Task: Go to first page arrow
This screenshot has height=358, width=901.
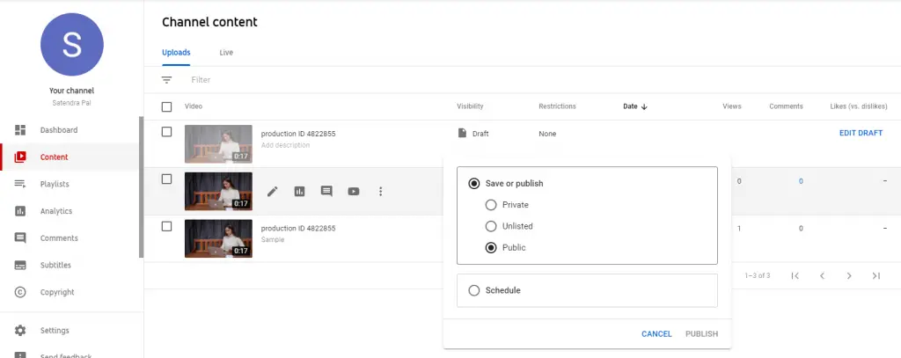Action: pos(795,276)
